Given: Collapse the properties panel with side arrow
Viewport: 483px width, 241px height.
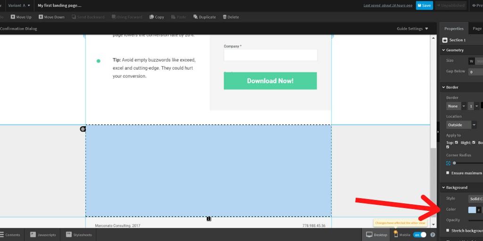Looking at the screenshot, I should [x=438, y=132].
